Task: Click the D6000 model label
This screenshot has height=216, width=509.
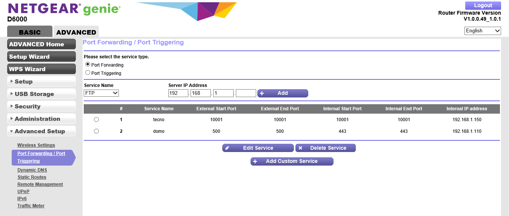Action: (x=17, y=19)
